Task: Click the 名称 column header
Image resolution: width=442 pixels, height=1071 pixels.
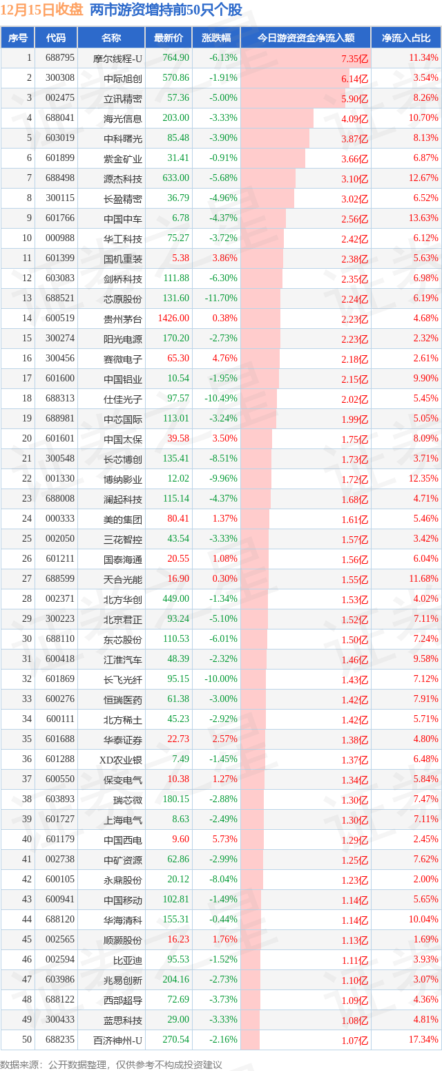Action: click(111, 38)
